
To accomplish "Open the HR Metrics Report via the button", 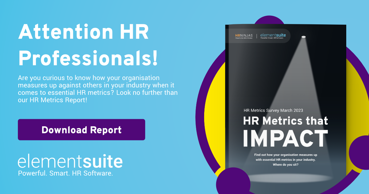I will click(81, 130).
